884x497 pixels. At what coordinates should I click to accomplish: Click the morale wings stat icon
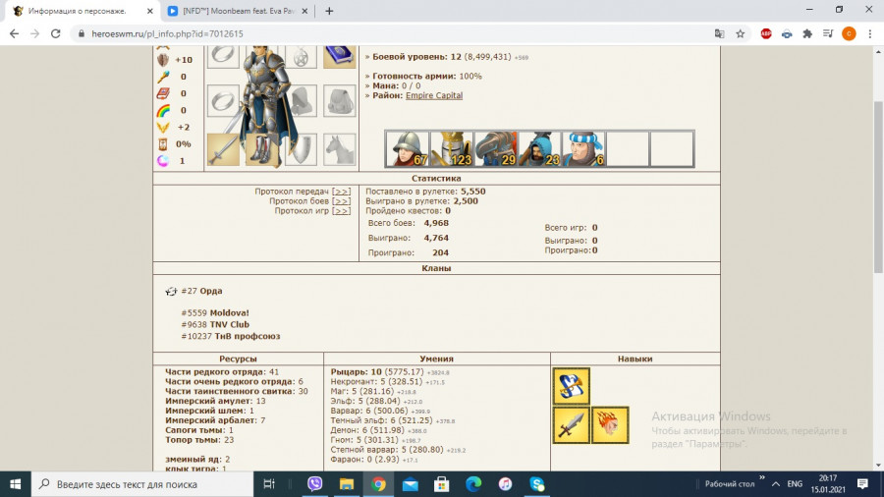[163, 128]
